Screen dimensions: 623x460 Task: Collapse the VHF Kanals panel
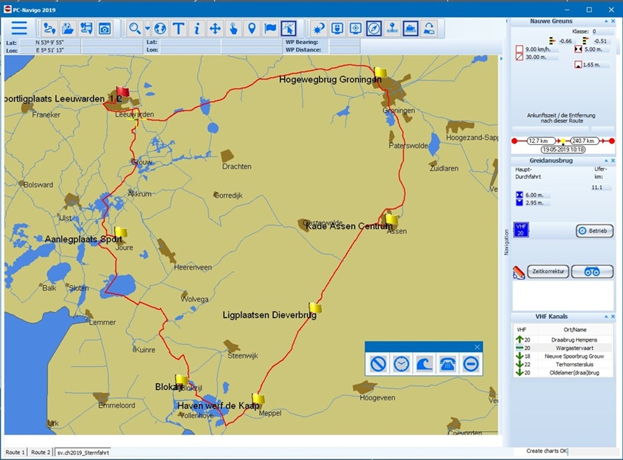(606, 316)
